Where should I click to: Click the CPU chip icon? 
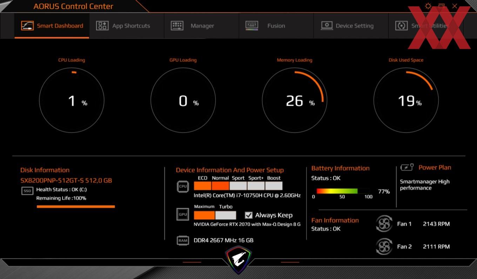pyautogui.click(x=183, y=186)
